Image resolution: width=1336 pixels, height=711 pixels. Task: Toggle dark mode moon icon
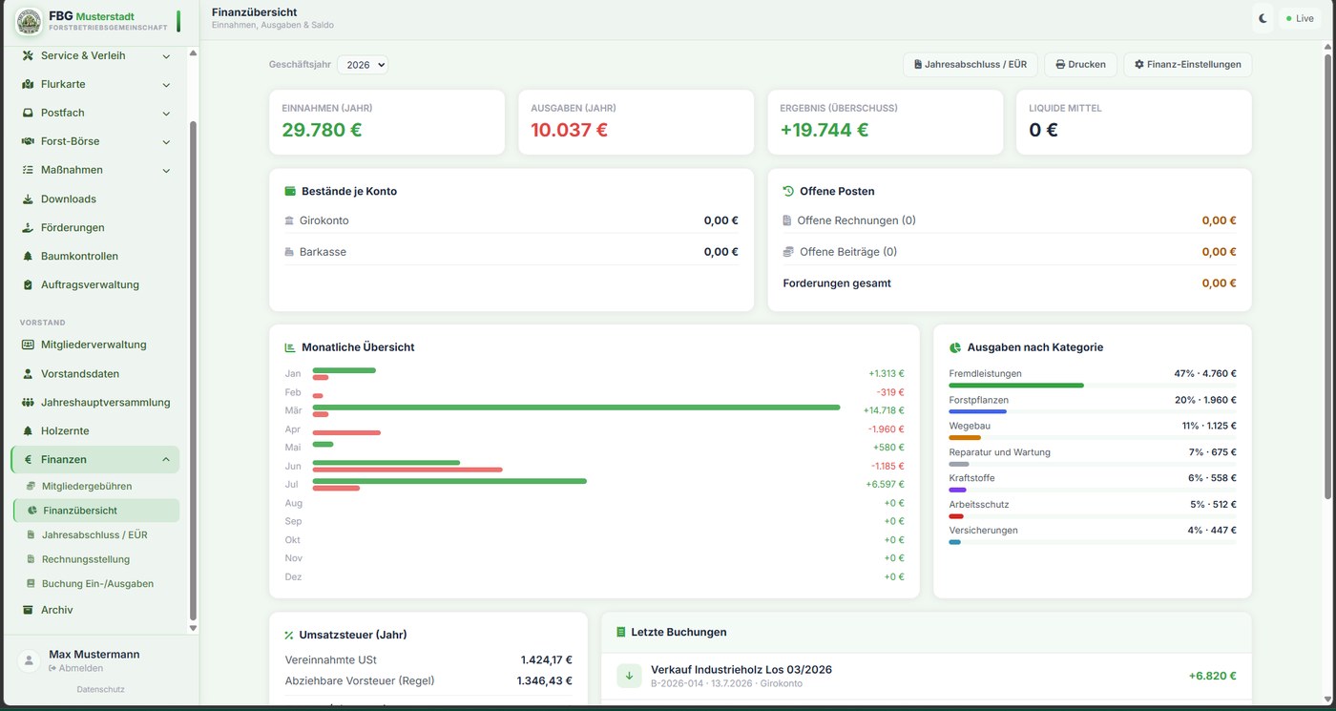[x=1263, y=18]
